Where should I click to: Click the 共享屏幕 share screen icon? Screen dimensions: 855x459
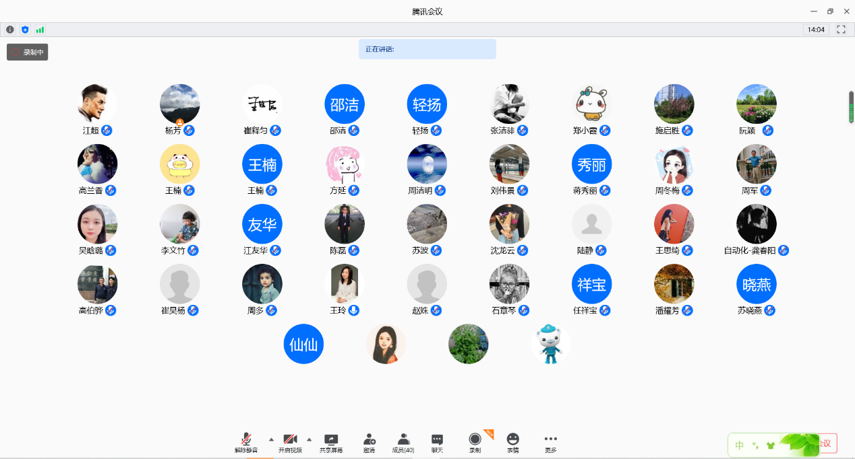tap(331, 442)
